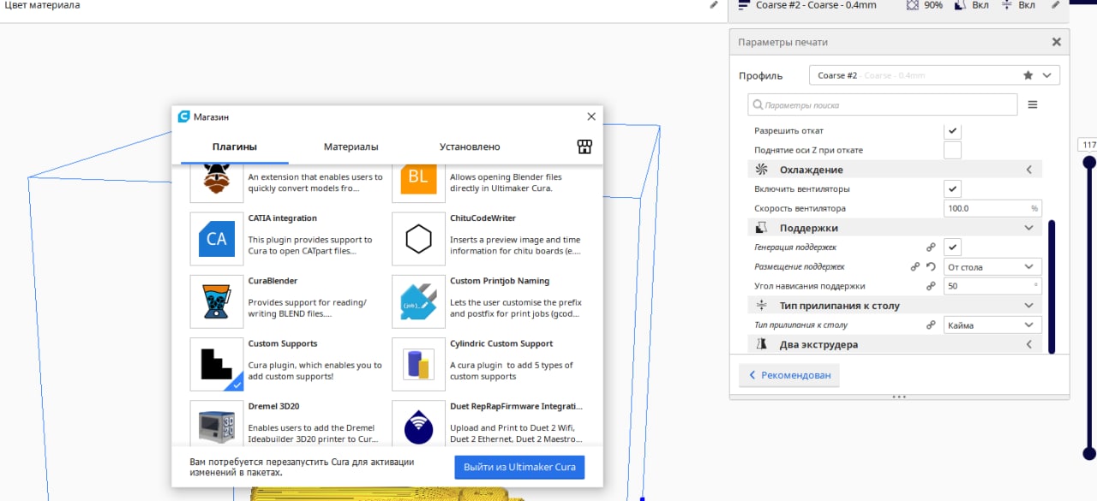The width and height of the screenshot is (1097, 501).
Task: Click Выйти из Ultimaker Cura button
Action: coord(519,468)
